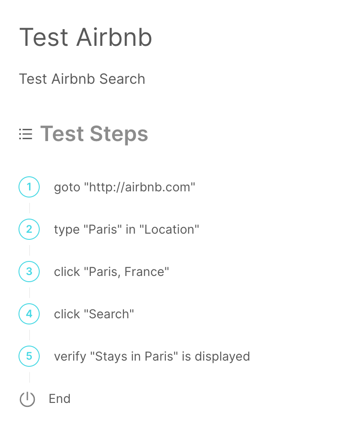Click the connector line between steps 2 and 3

click(x=30, y=250)
